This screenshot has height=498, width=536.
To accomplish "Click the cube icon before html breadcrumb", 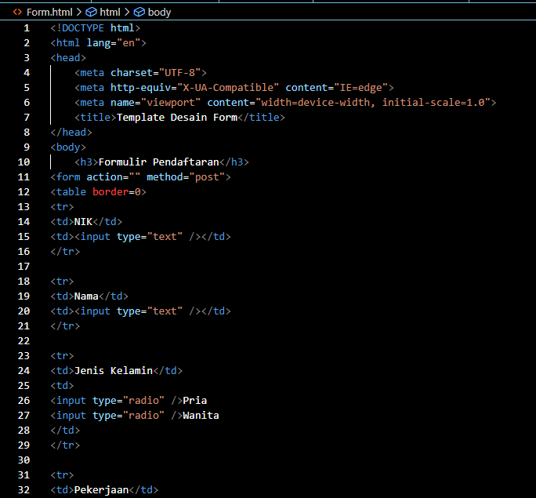I will point(91,13).
